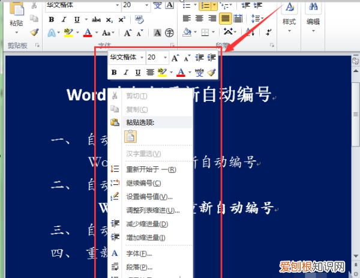Expand the Numbering library dropdown arrow

(215, 5)
